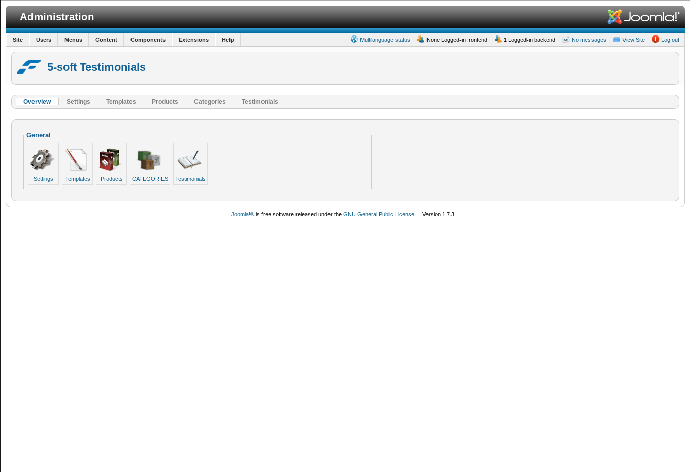Viewport: 690px width, 472px height.
Task: Click the View Site link
Action: pos(634,40)
